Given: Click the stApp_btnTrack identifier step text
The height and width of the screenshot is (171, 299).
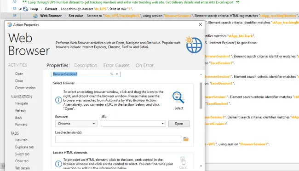Looking at the screenshot, I should coord(230,36).
